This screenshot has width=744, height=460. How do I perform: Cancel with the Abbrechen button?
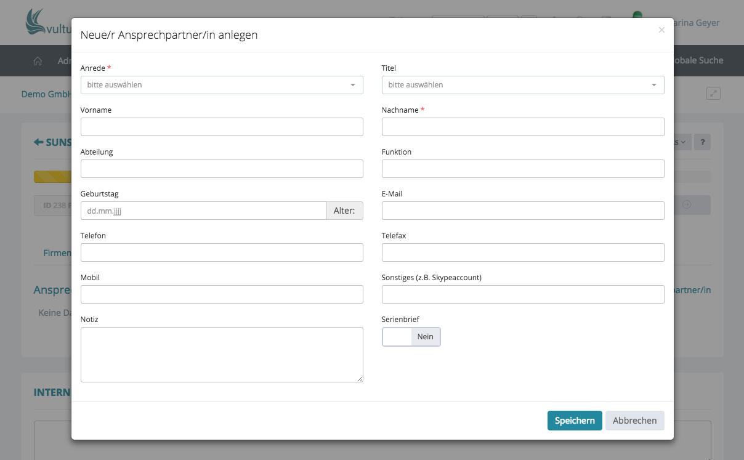(x=634, y=421)
